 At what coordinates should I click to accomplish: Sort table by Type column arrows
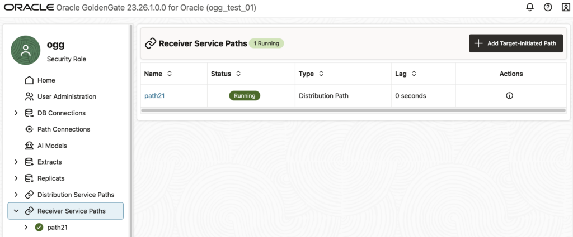321,74
